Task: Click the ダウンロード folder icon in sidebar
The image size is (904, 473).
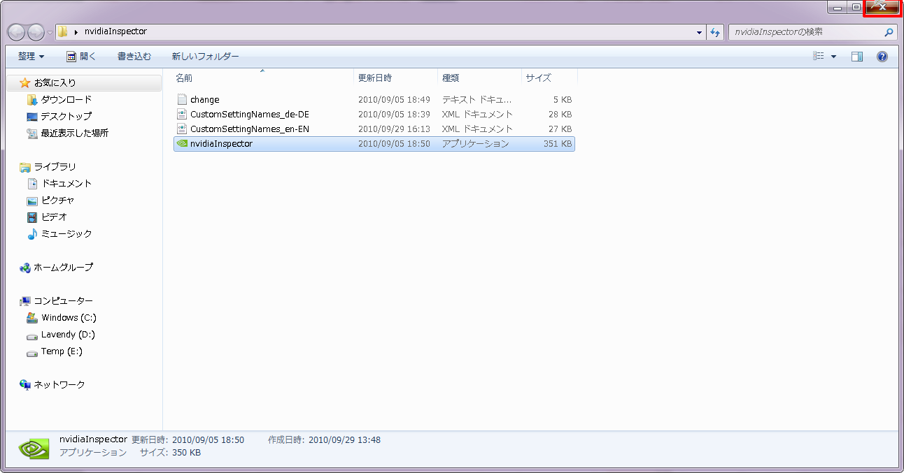Action: [x=31, y=100]
